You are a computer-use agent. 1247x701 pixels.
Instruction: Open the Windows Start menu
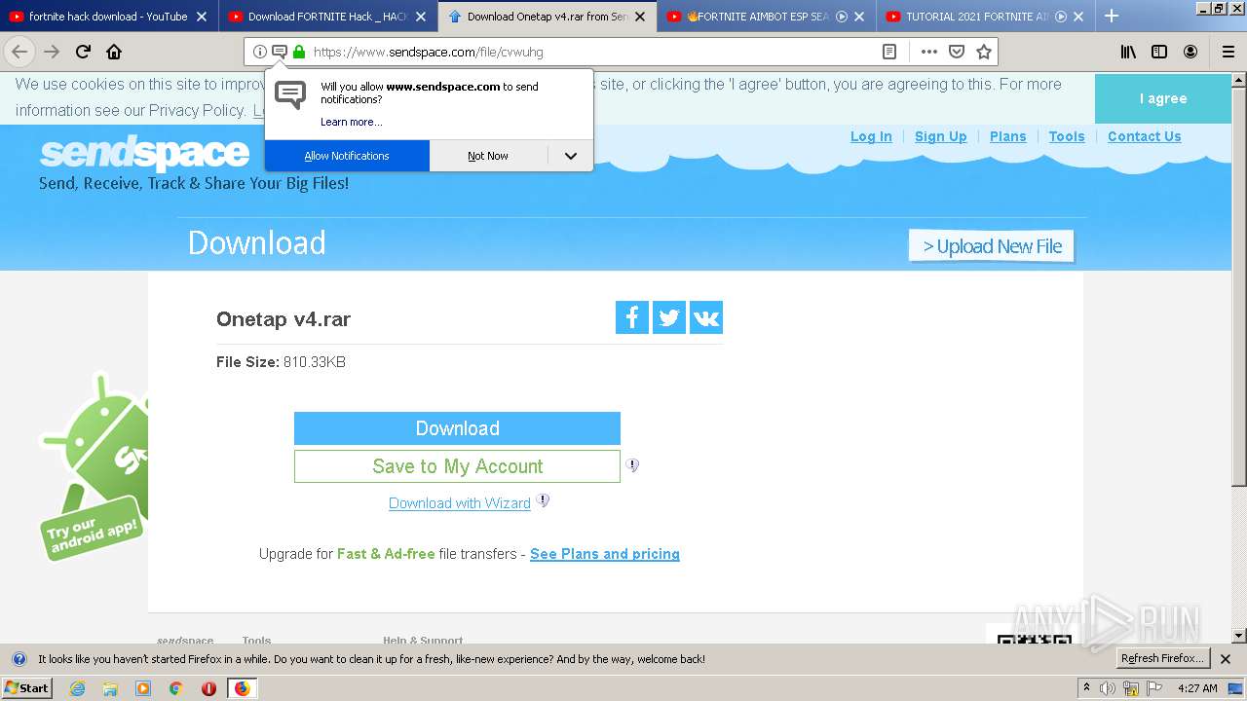coord(26,688)
